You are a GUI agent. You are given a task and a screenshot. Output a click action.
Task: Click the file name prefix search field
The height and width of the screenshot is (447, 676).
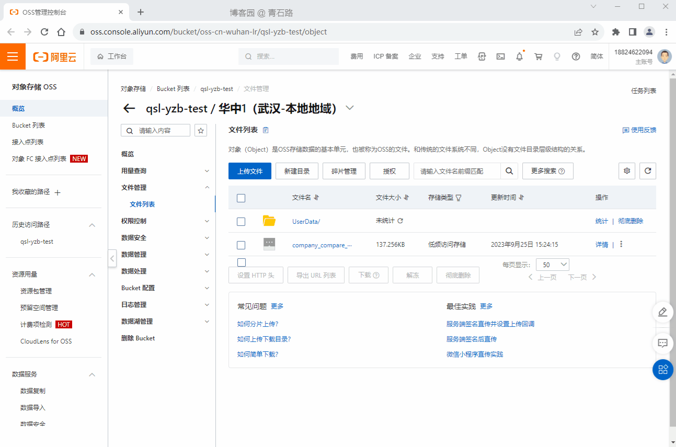pos(457,171)
